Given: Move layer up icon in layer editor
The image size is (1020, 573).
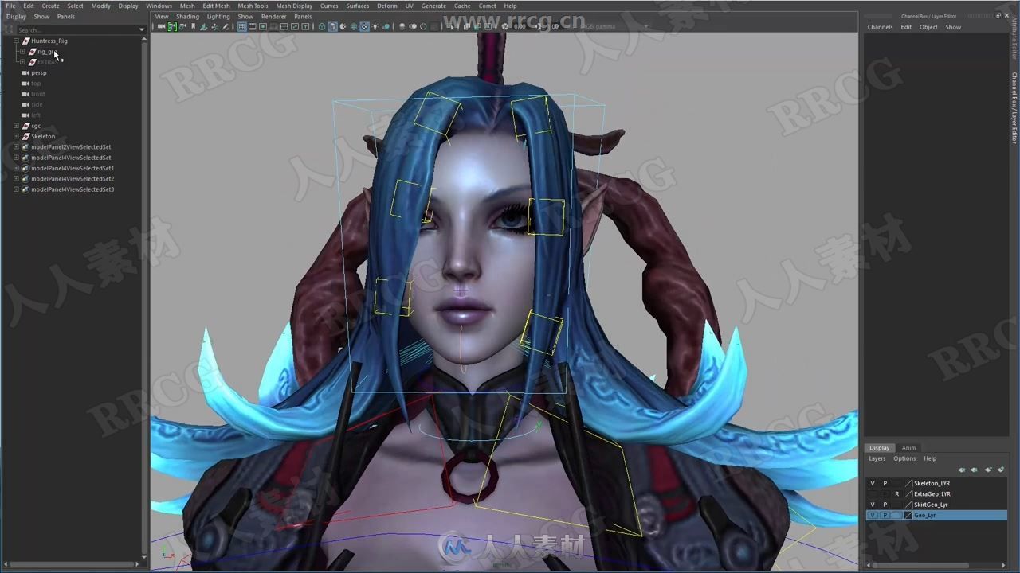Looking at the screenshot, I should pos(961,470).
